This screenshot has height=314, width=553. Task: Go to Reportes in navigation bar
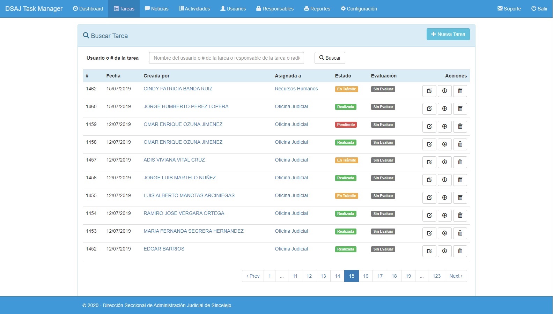tap(317, 9)
